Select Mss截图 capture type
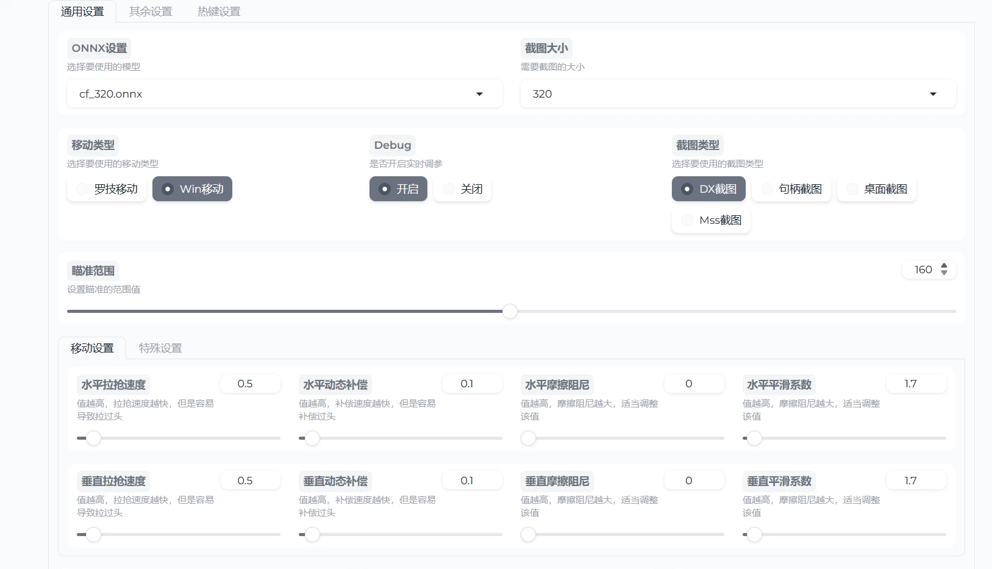The image size is (992, 569). click(x=711, y=220)
